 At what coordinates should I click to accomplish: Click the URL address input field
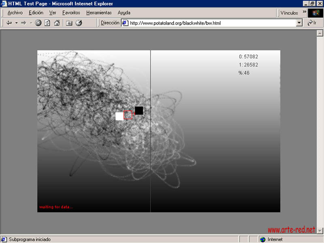(211, 23)
